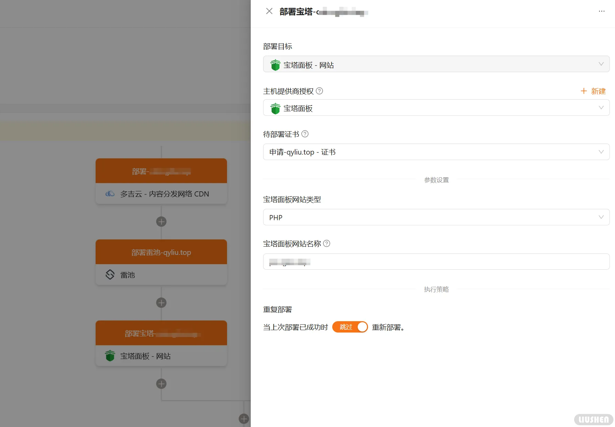Open help tooltip beside 主机提供商授权
The width and height of the screenshot is (615, 427).
click(319, 91)
